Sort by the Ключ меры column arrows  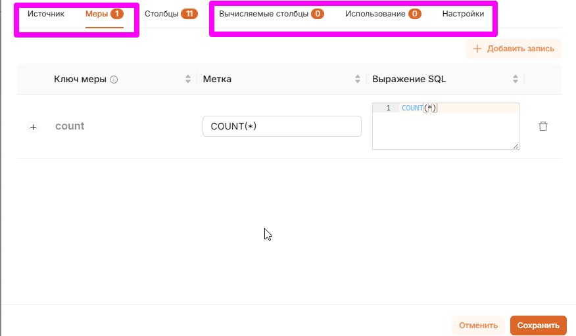coord(189,79)
